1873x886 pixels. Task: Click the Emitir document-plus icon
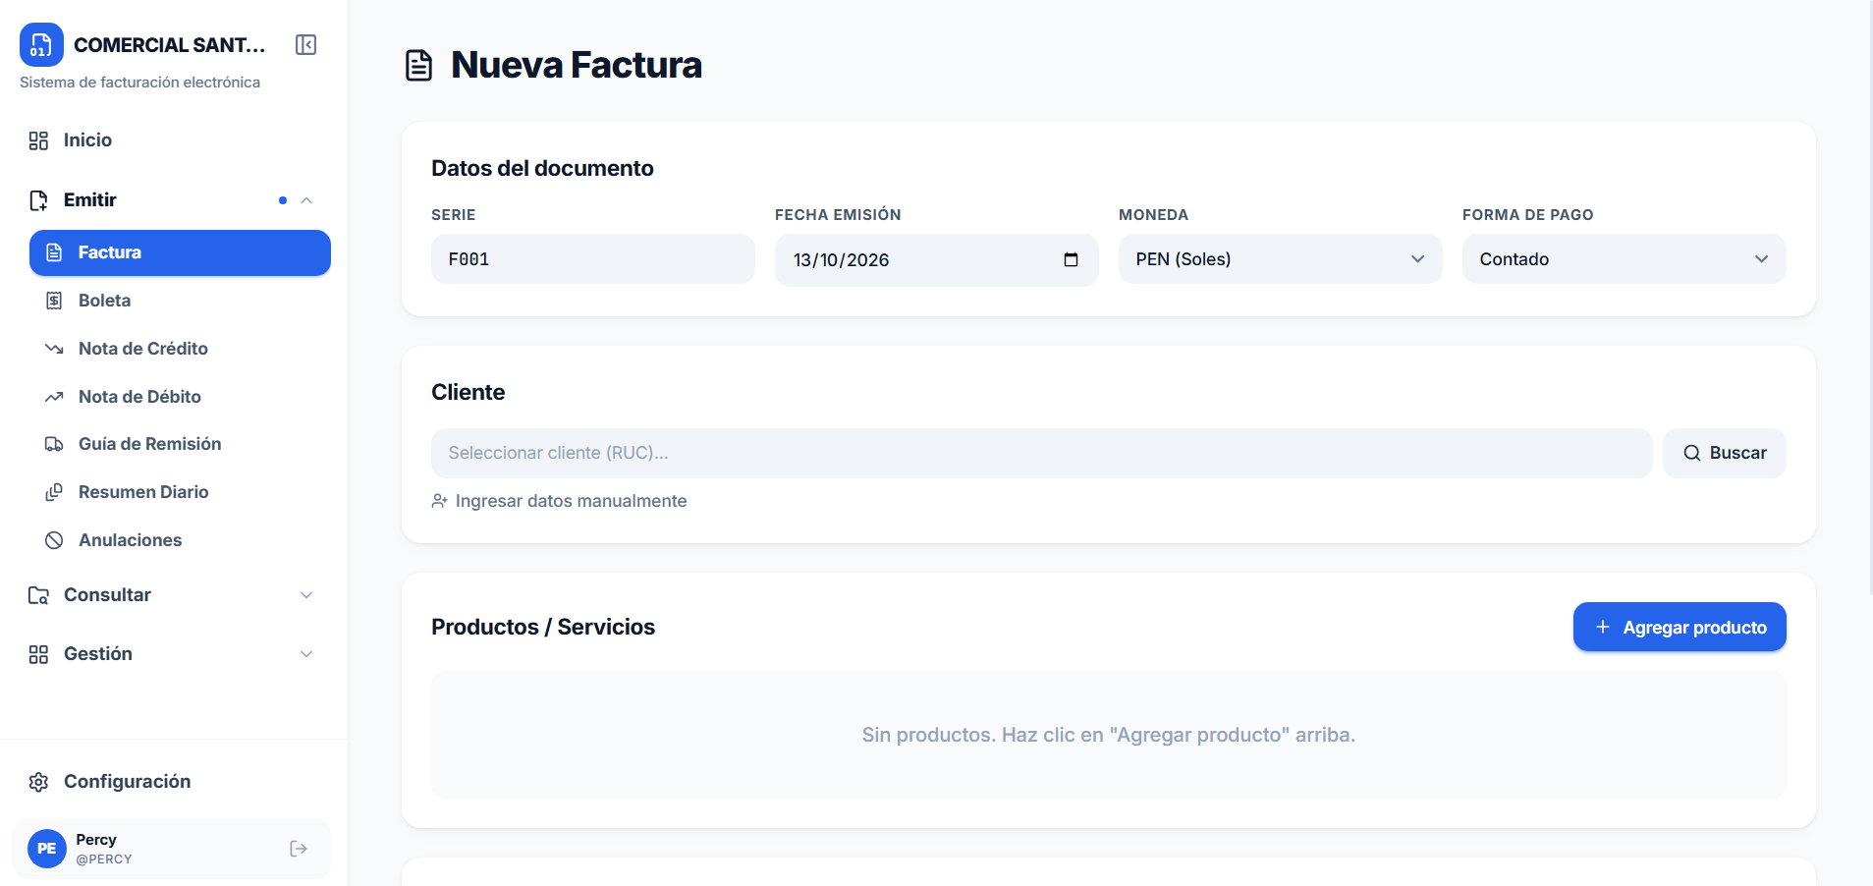tap(38, 200)
